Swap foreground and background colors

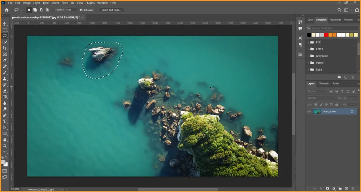coord(6,157)
